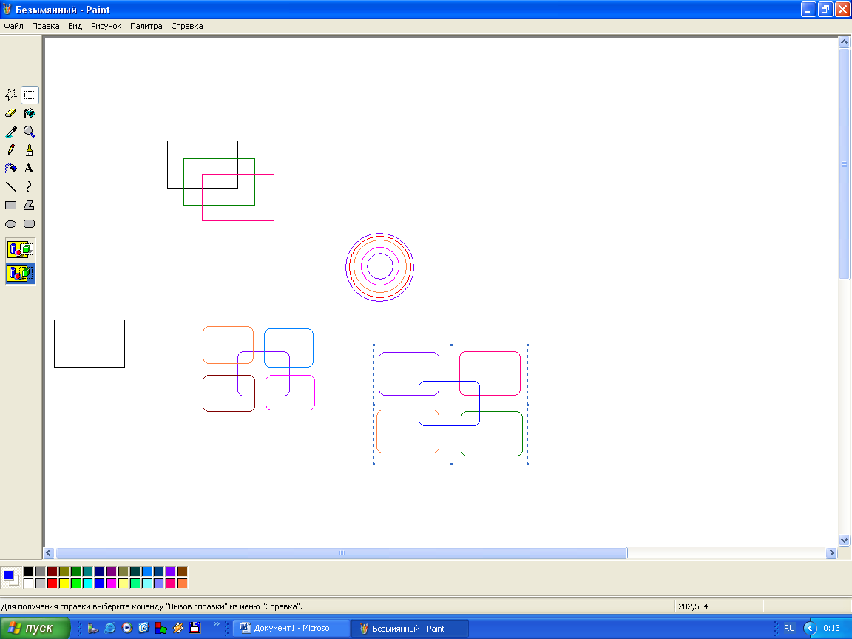
Task: Pick the Color Picker eyedropper tool
Action: 11,132
